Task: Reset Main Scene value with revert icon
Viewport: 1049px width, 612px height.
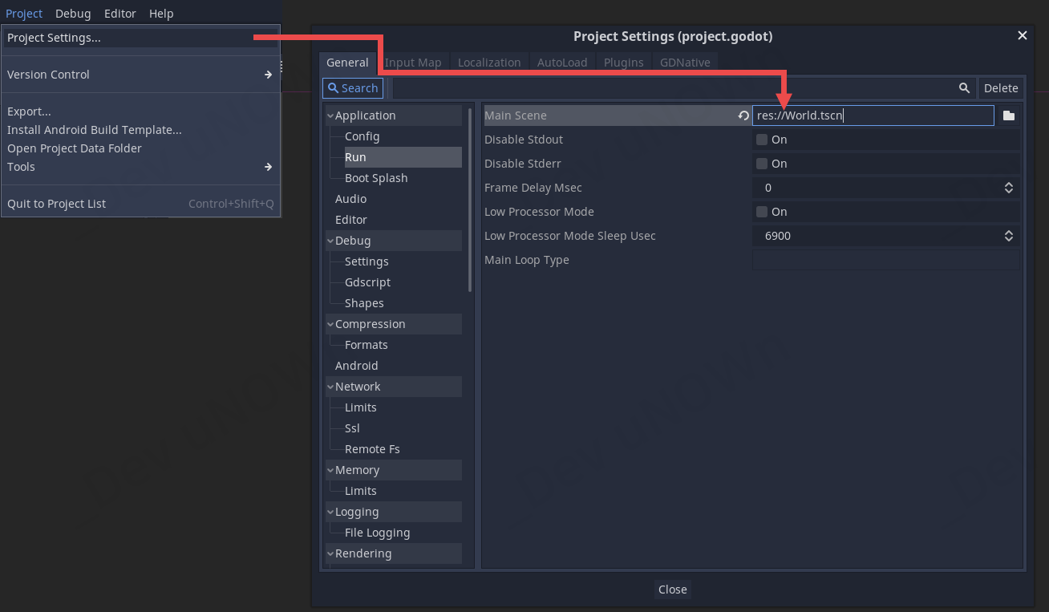Action: tap(743, 116)
